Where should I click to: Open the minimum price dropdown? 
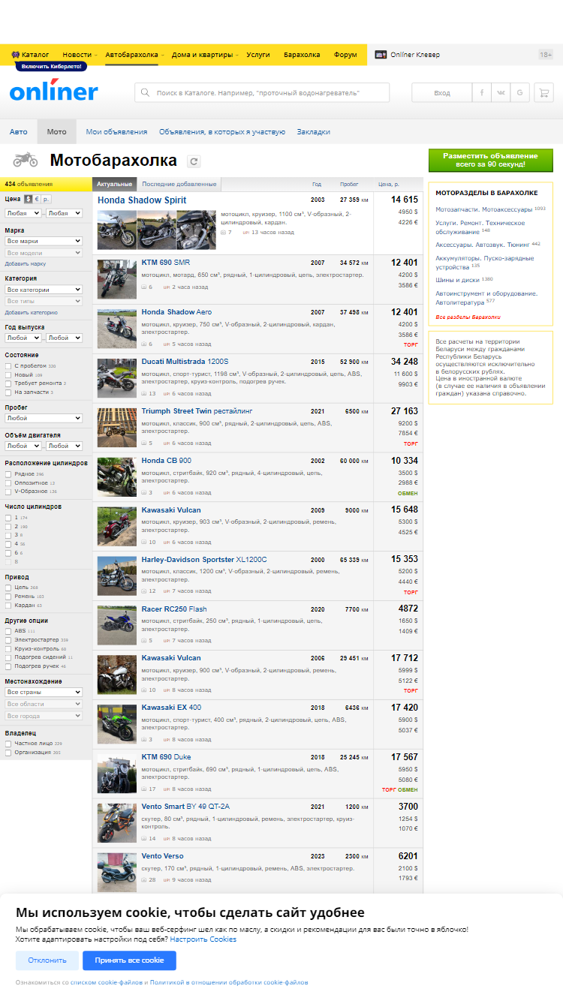(23, 213)
